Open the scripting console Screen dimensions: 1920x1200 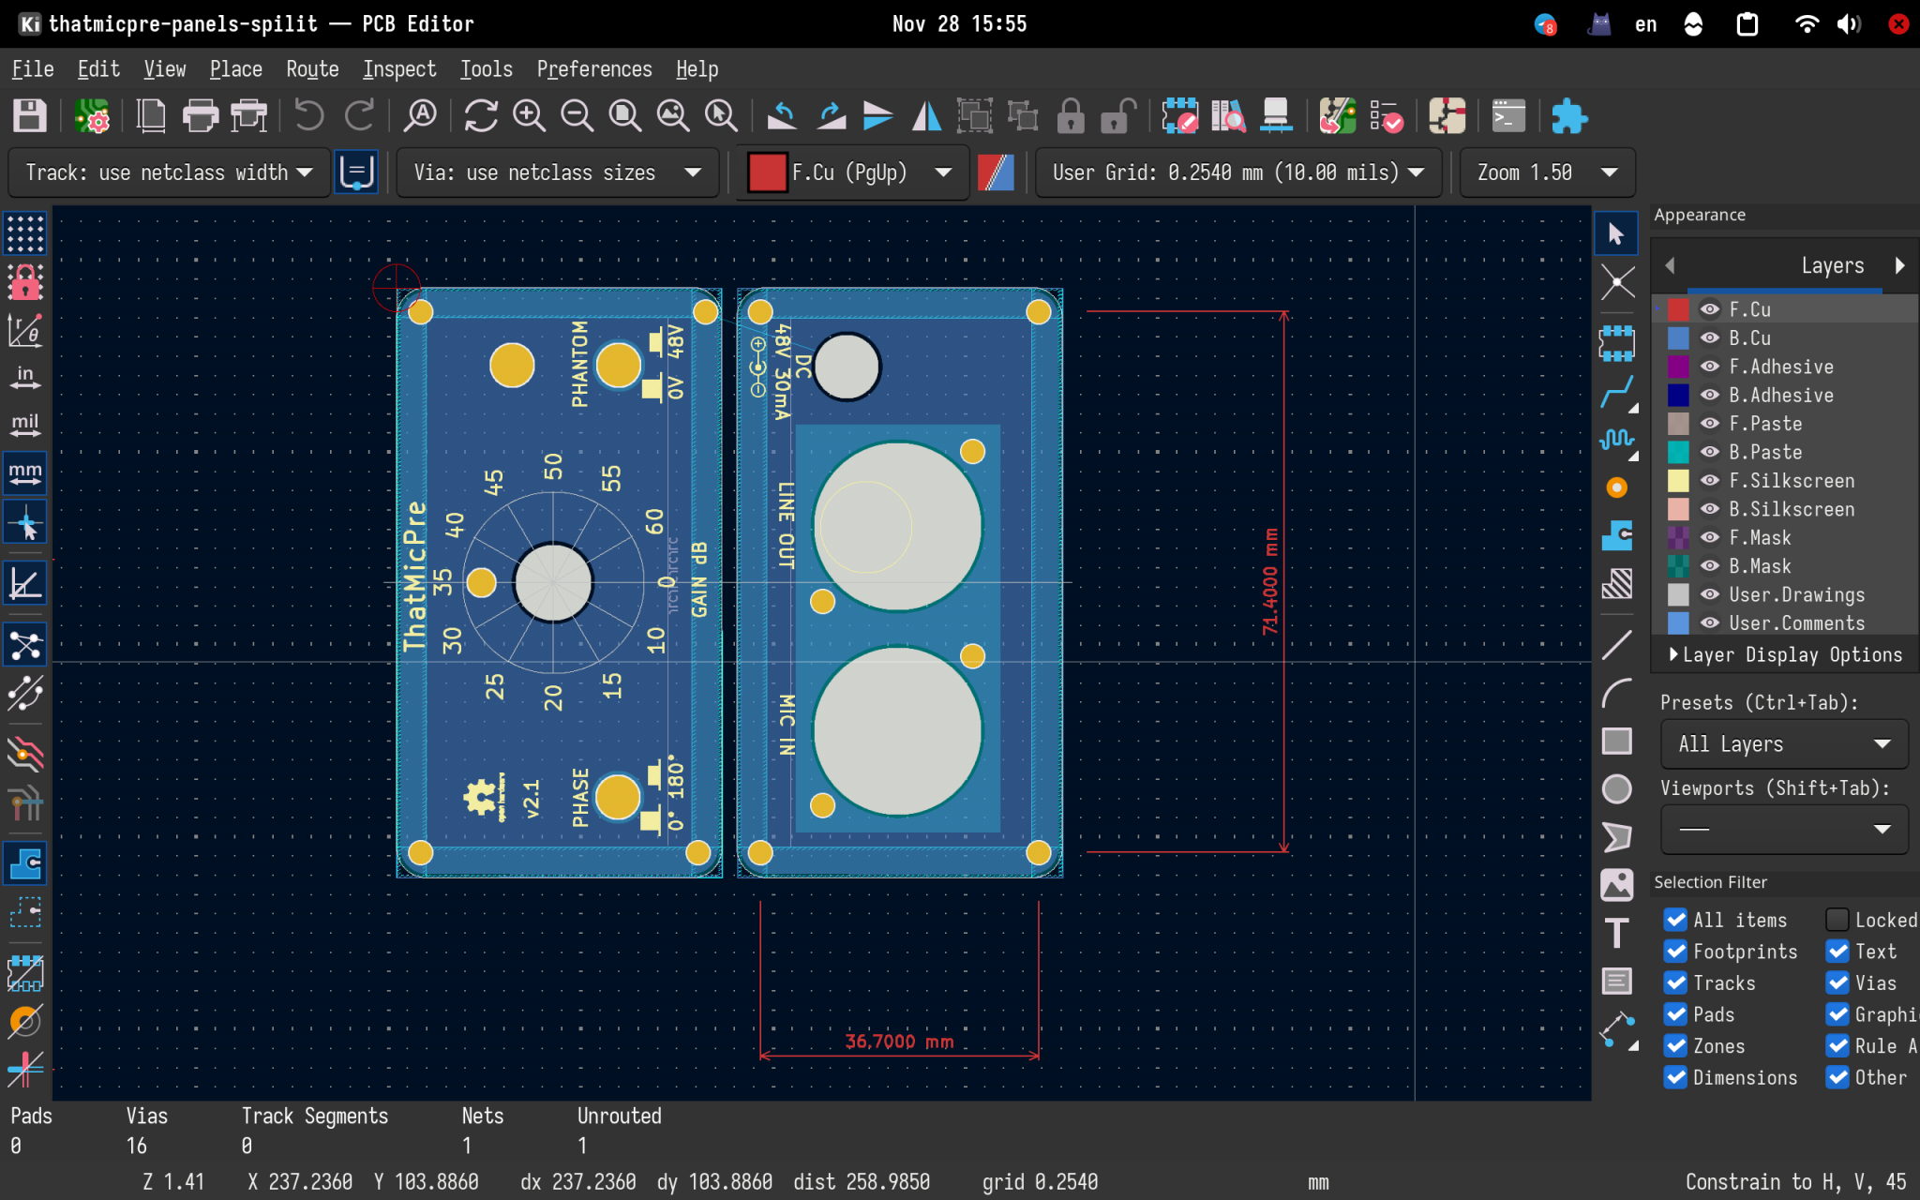point(1508,116)
